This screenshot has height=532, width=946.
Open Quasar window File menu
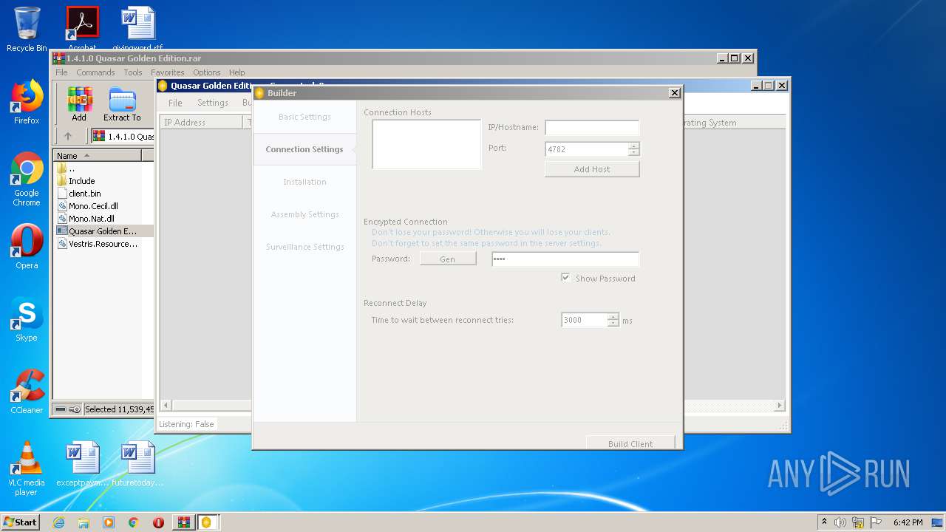tap(175, 103)
